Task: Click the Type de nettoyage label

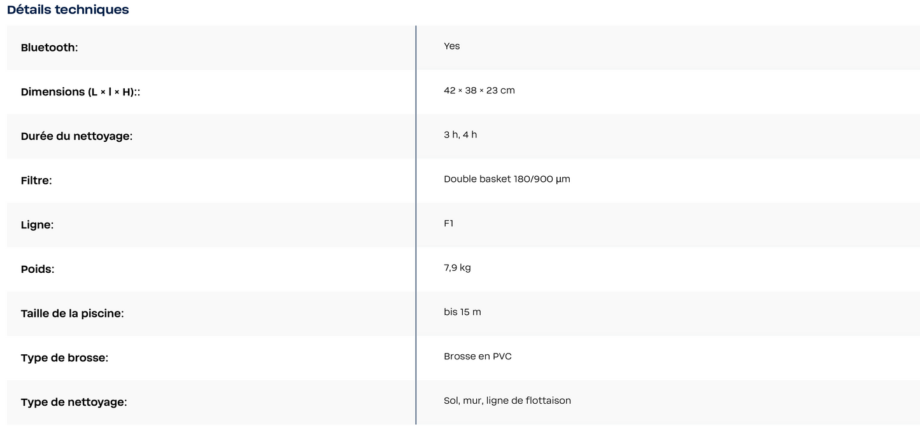Action: [74, 403]
